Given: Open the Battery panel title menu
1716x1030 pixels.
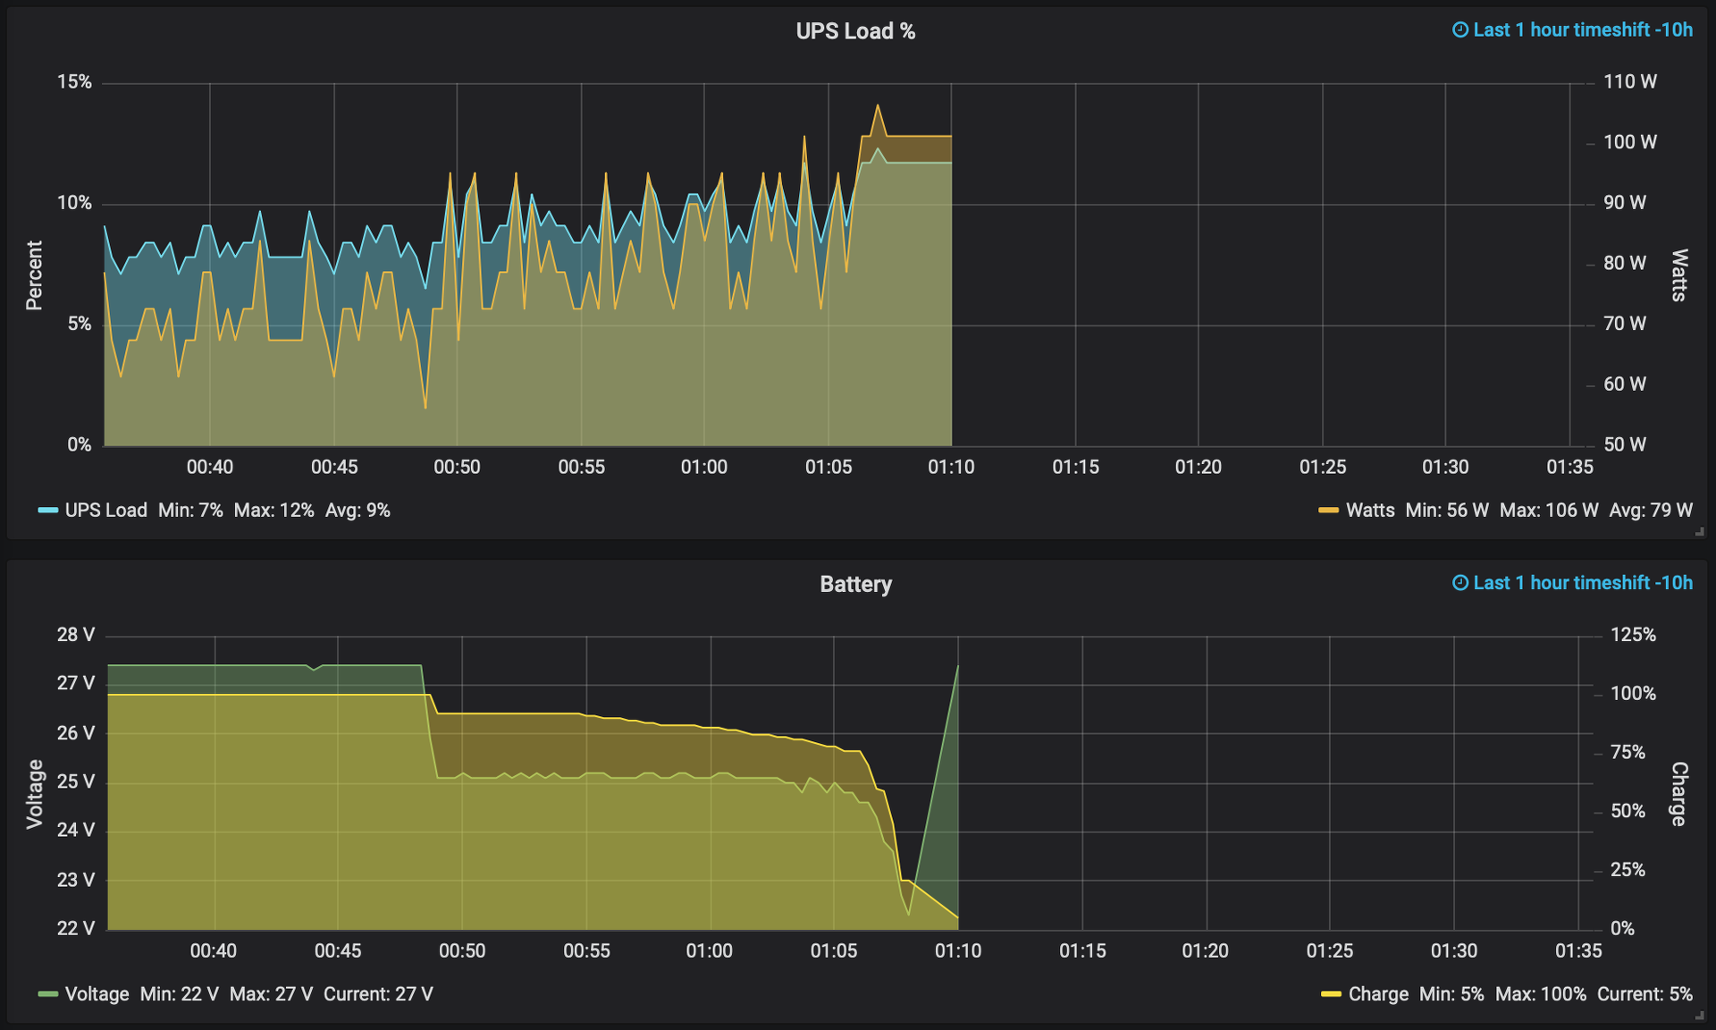Looking at the screenshot, I should [x=855, y=584].
